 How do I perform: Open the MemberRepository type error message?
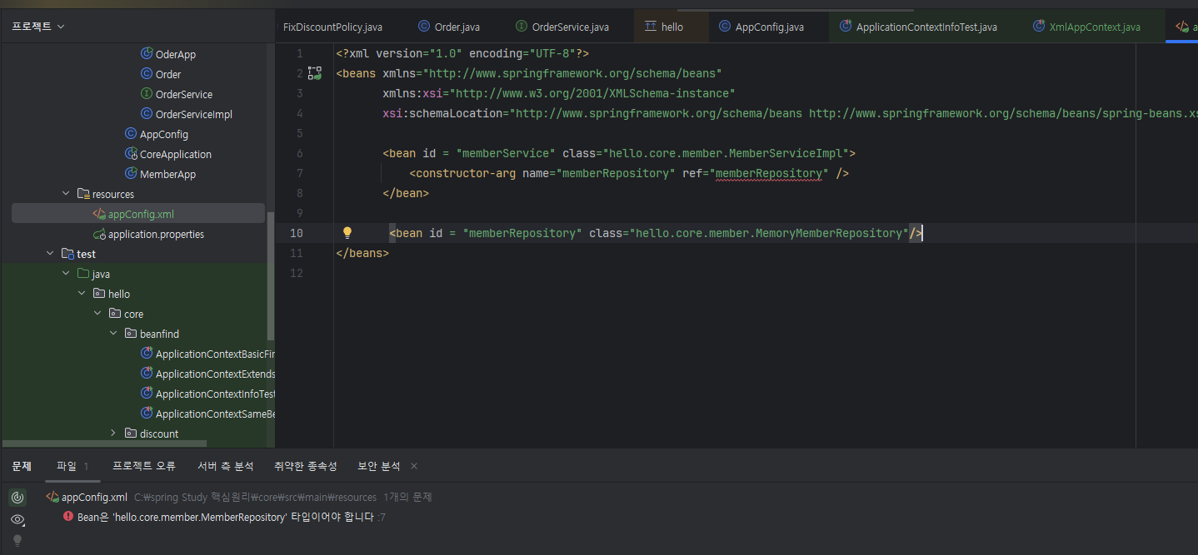click(x=225, y=517)
